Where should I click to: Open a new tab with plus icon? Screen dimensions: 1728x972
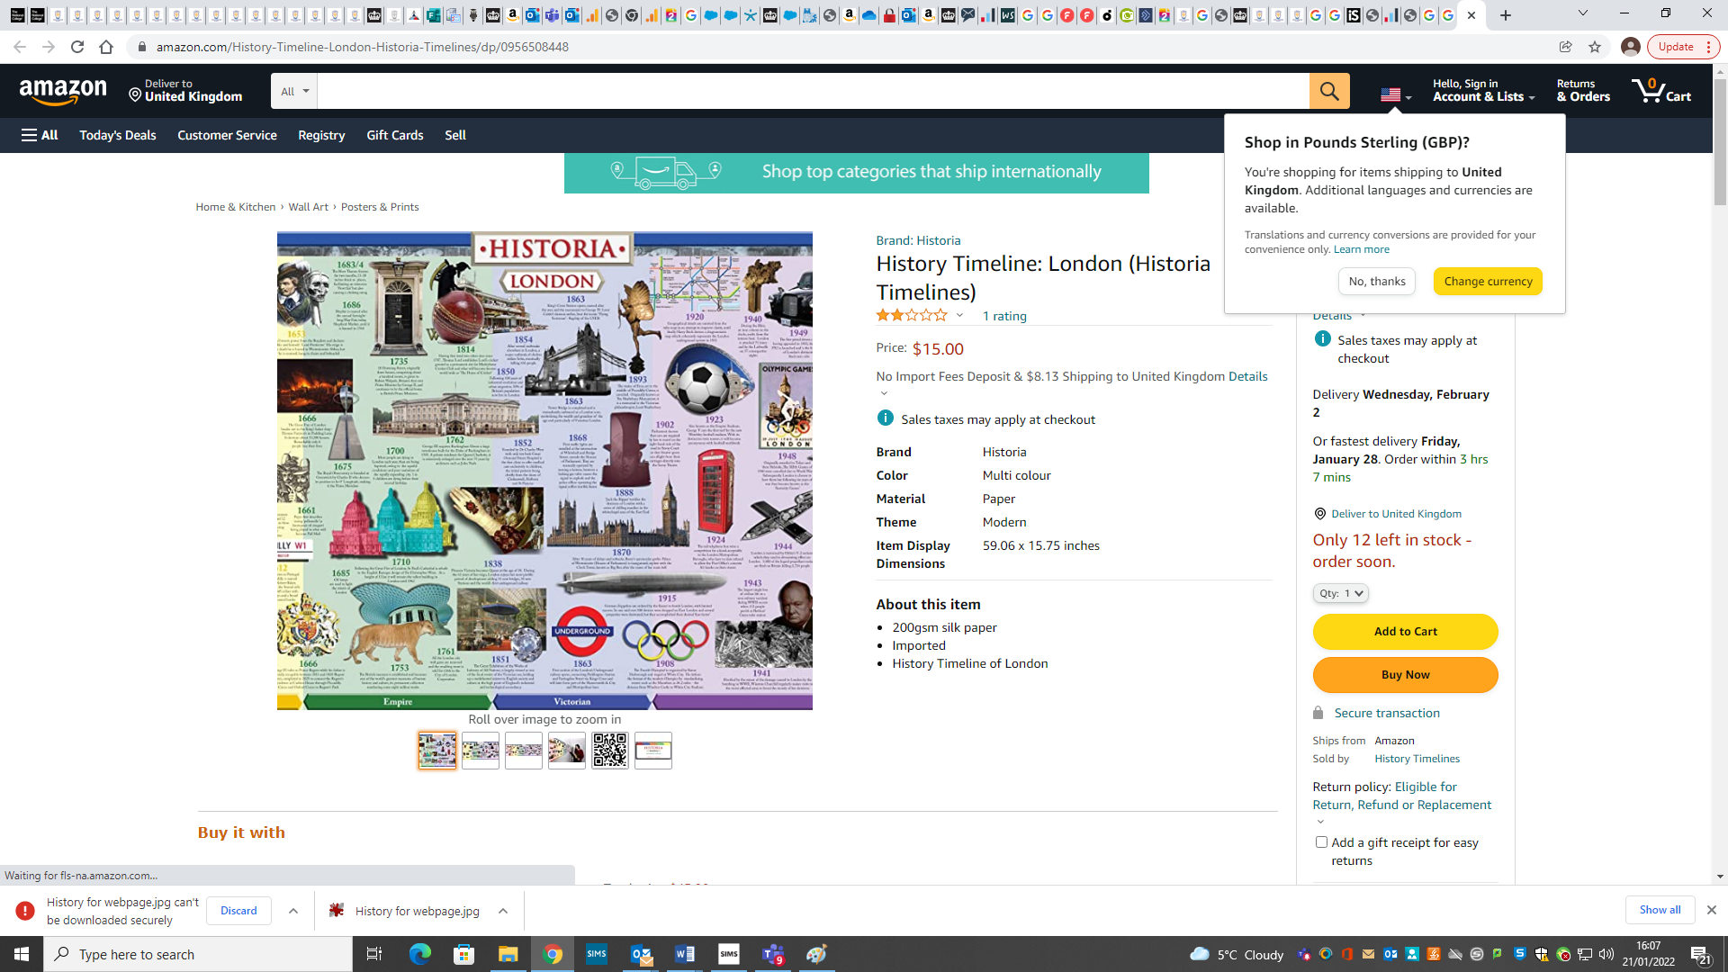(x=1506, y=15)
